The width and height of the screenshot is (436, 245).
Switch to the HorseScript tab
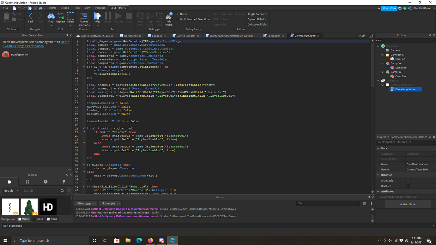[x=130, y=36]
